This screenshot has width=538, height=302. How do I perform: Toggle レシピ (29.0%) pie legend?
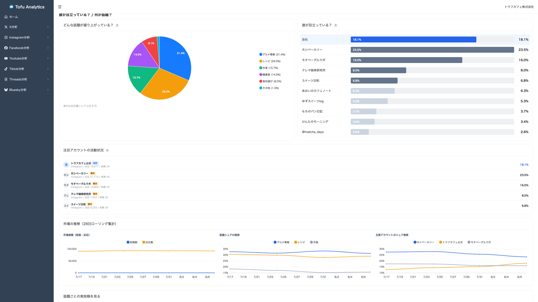270,61
